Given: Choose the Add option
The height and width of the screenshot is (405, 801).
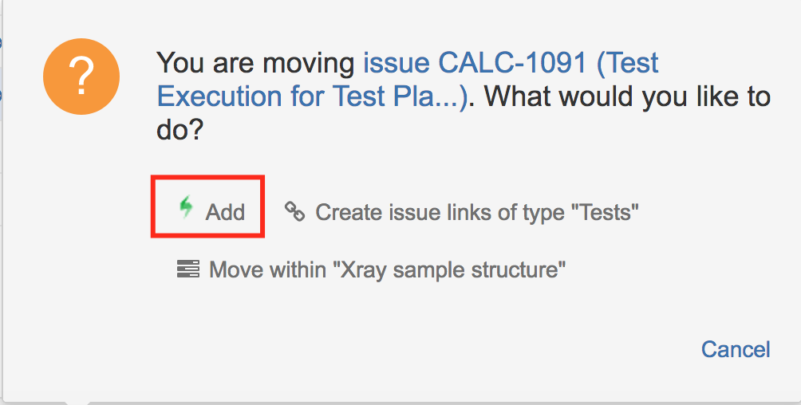Looking at the screenshot, I should [212, 210].
